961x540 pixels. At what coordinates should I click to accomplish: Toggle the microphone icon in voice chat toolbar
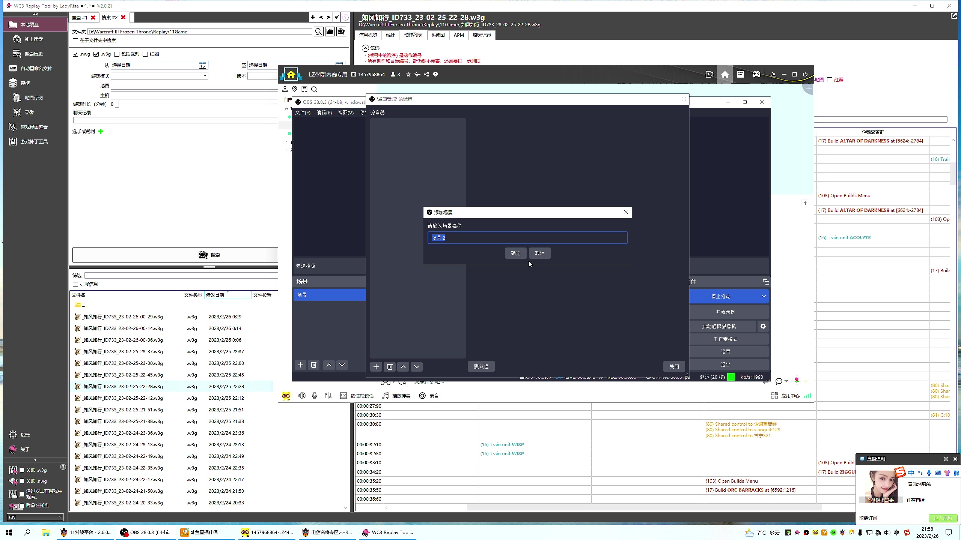(315, 396)
